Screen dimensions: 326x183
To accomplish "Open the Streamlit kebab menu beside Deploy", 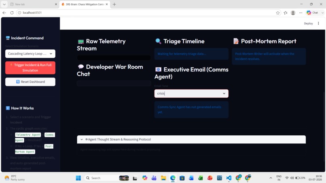I will click(318, 23).
